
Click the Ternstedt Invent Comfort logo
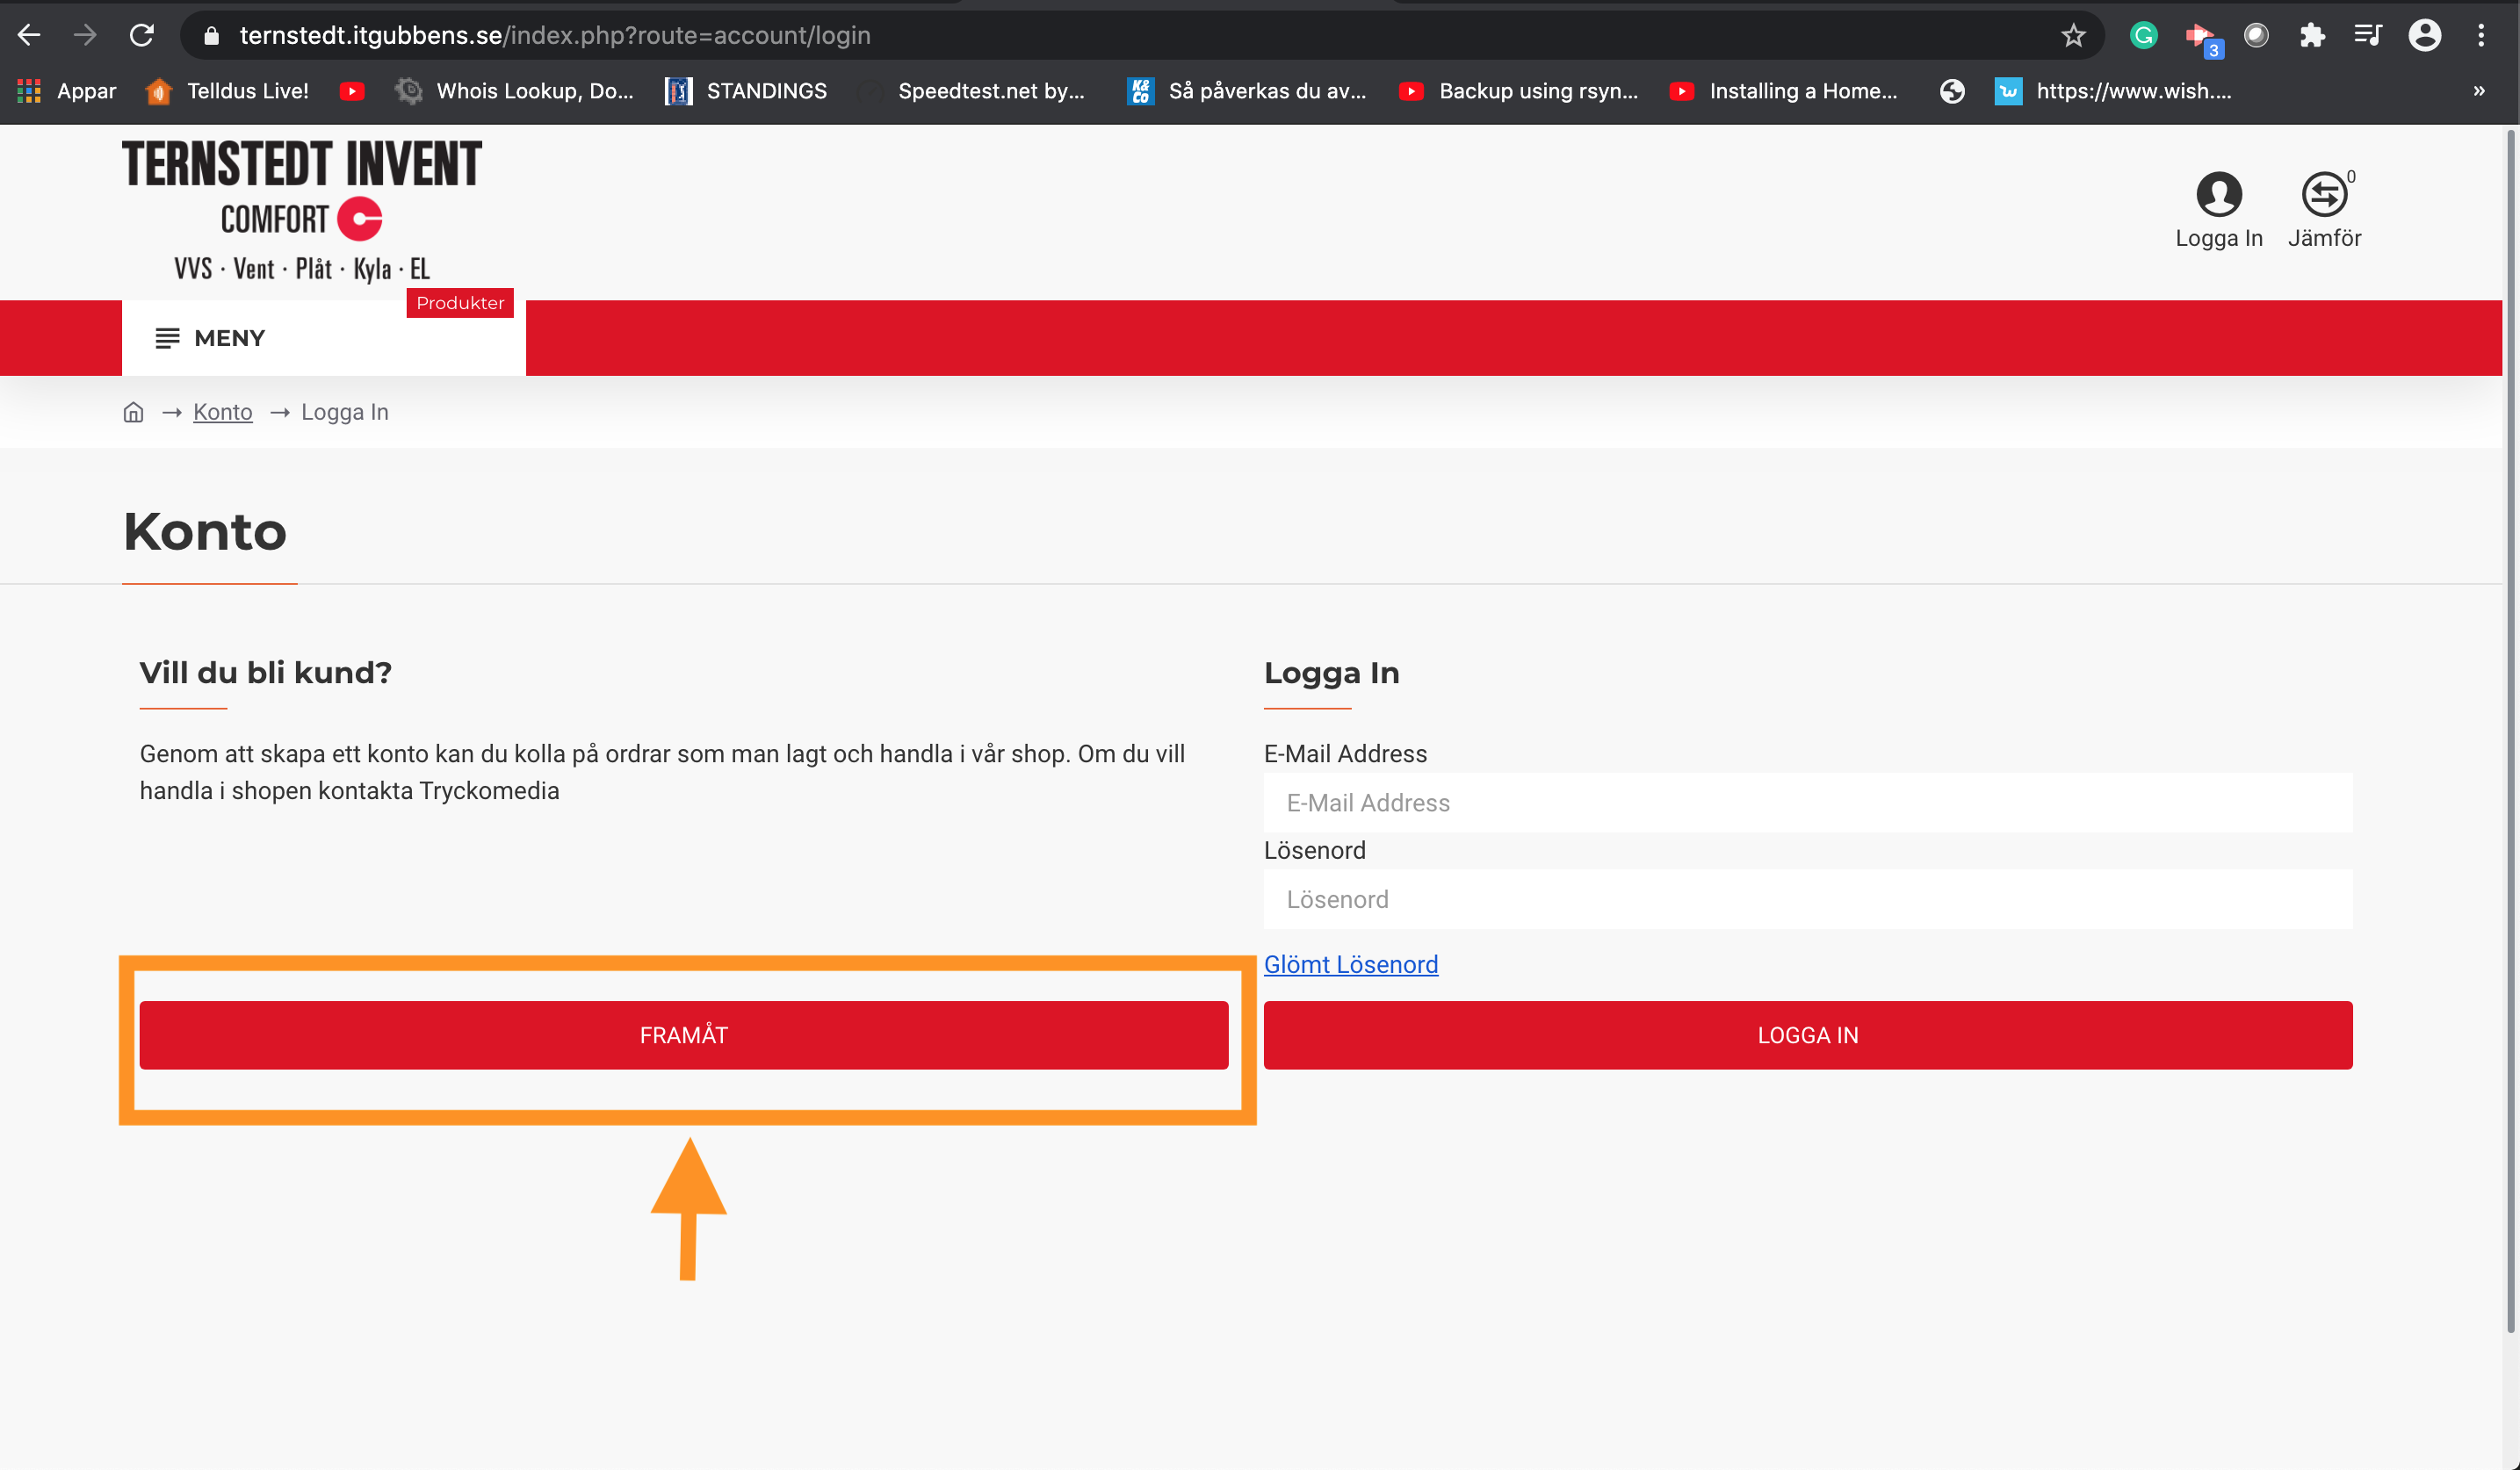coord(301,211)
